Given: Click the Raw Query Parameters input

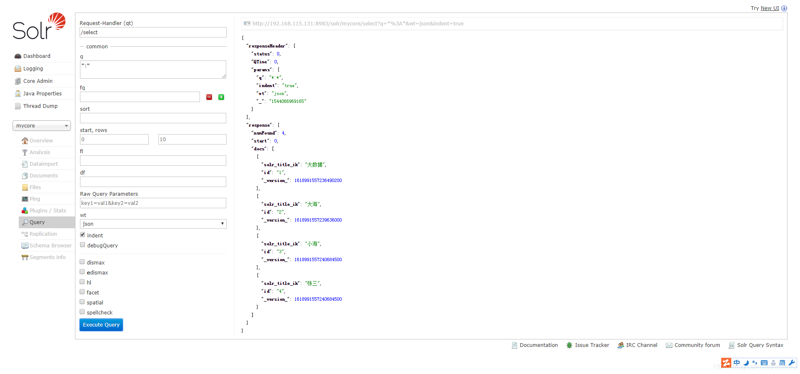Looking at the screenshot, I should coord(153,203).
